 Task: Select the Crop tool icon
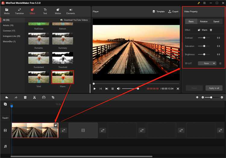point(53,97)
